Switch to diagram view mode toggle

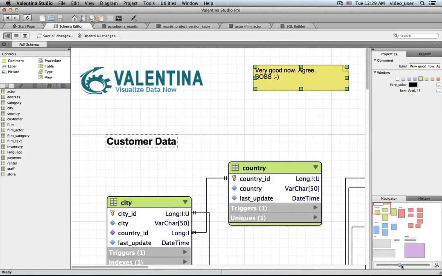click(7, 36)
